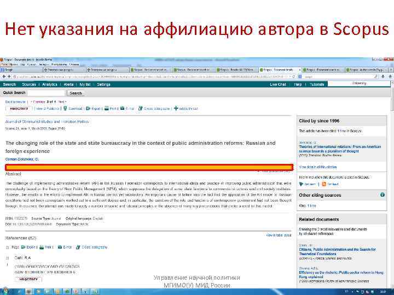Switch to the last browser tab
394x295 pixels.
pyautogui.click(x=366, y=70)
